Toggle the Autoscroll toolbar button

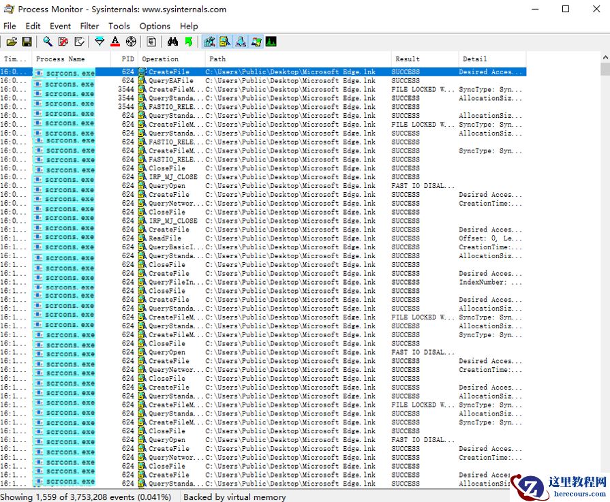point(63,42)
